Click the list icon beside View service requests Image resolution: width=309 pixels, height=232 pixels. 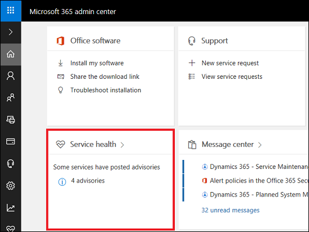tap(192, 77)
